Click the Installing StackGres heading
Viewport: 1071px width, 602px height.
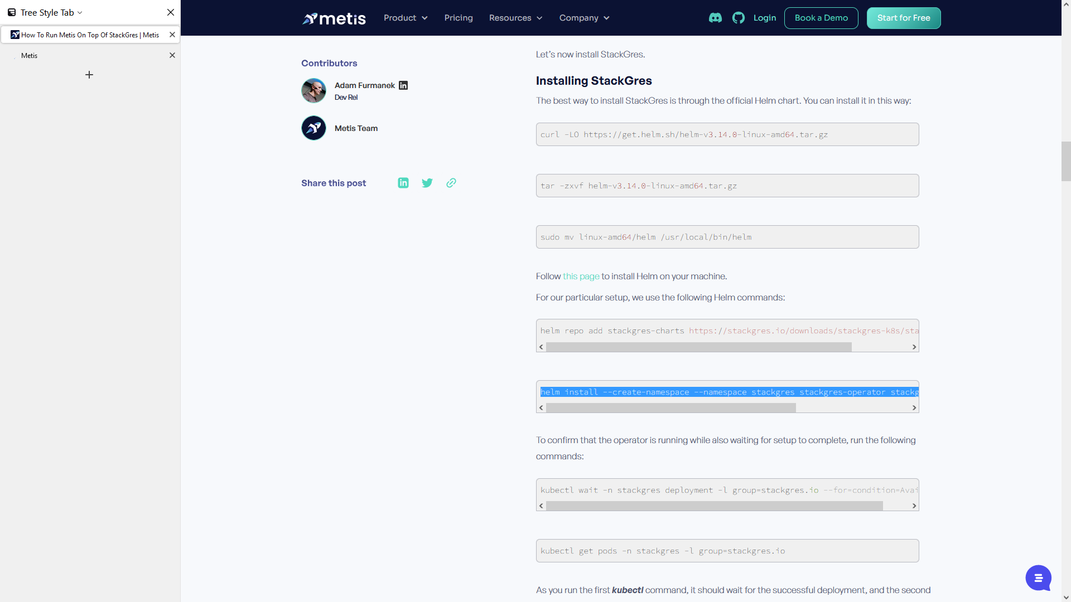594,81
